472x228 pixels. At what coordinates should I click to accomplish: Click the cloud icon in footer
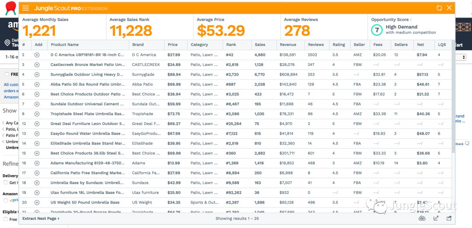point(422,218)
